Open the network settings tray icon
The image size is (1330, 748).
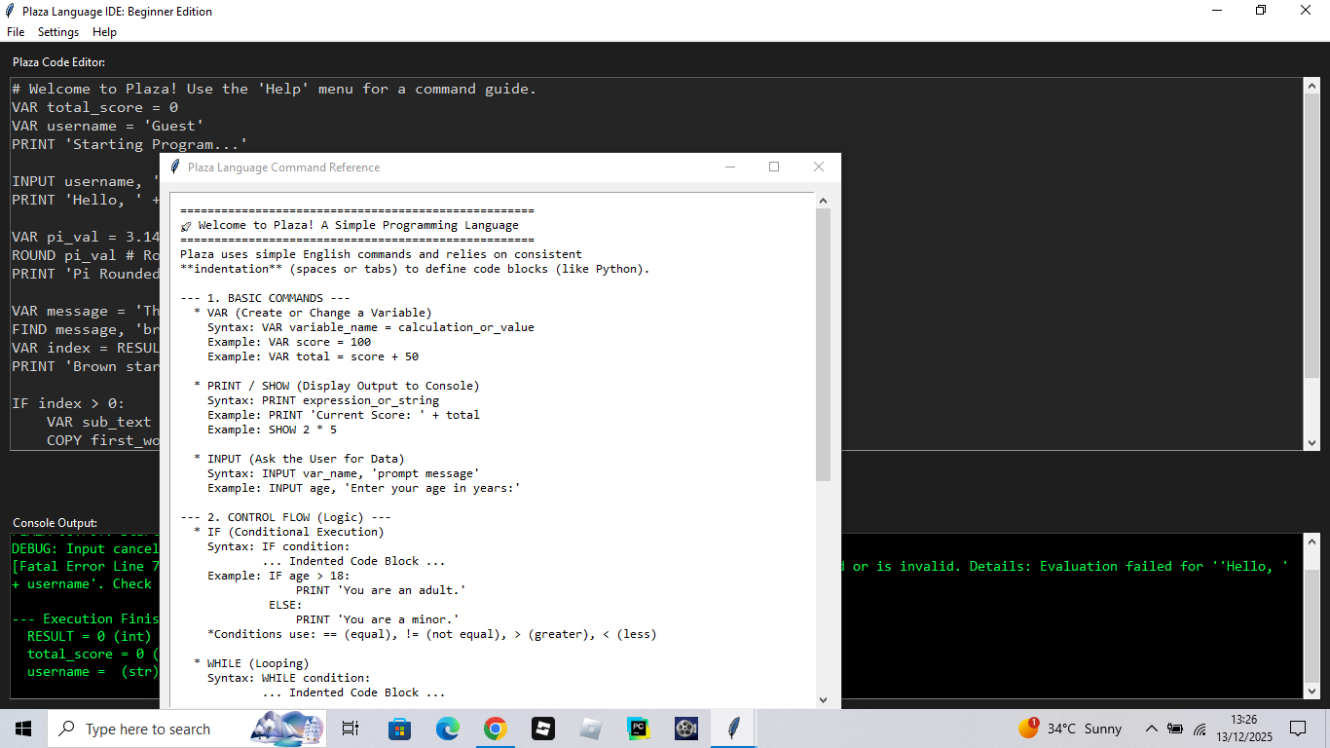(1200, 729)
